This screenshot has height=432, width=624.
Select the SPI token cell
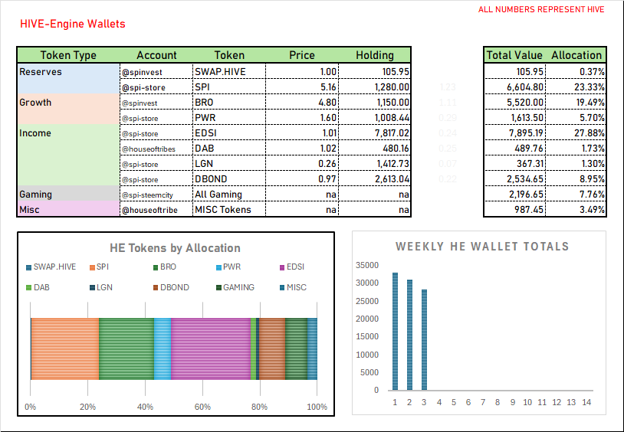[x=229, y=87]
